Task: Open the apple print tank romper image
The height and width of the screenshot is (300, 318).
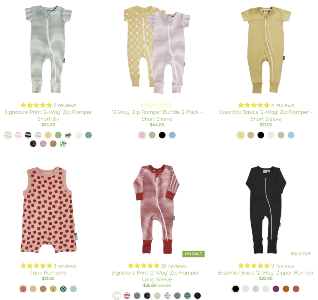Action: point(49,210)
